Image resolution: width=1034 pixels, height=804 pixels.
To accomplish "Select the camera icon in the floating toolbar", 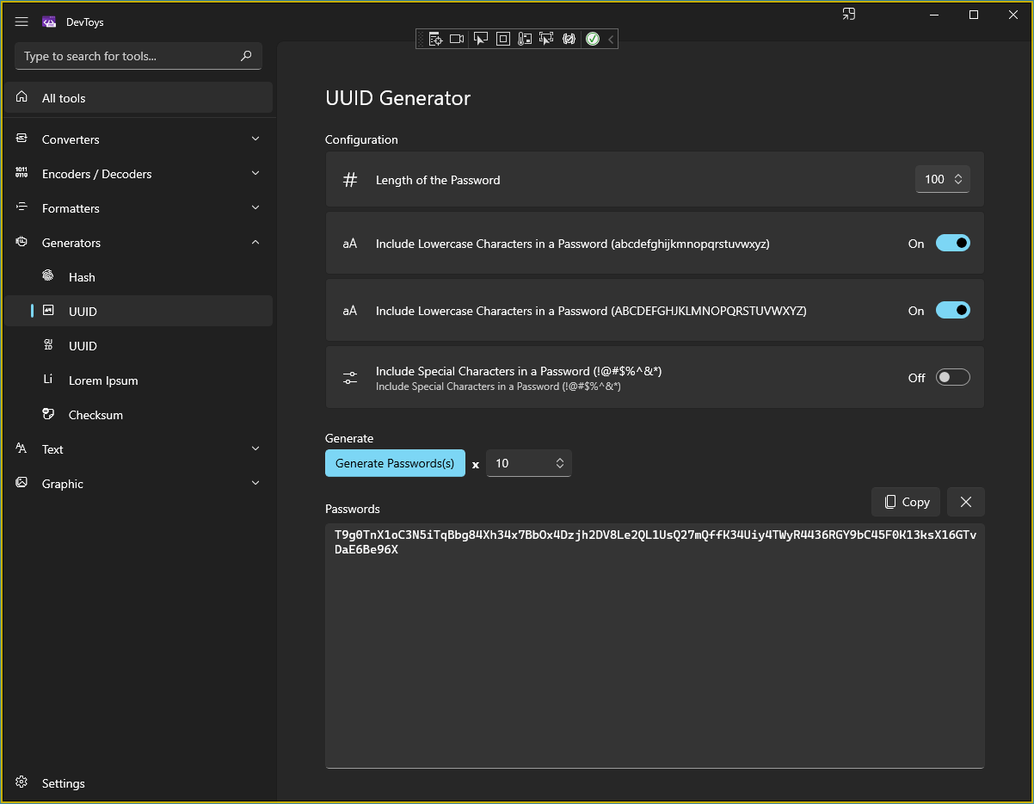I will (457, 38).
